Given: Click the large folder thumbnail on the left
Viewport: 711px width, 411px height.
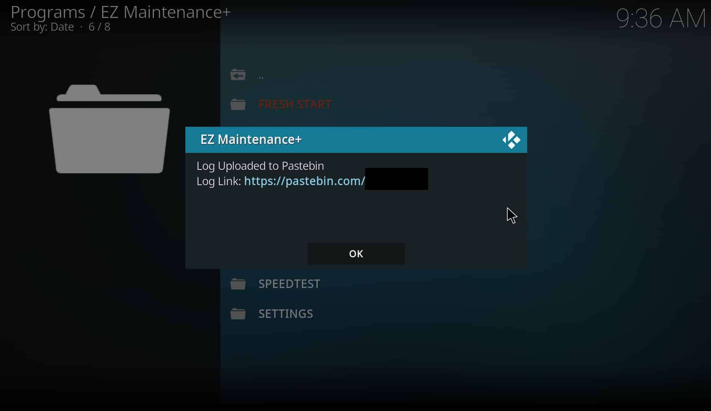Looking at the screenshot, I should (109, 129).
